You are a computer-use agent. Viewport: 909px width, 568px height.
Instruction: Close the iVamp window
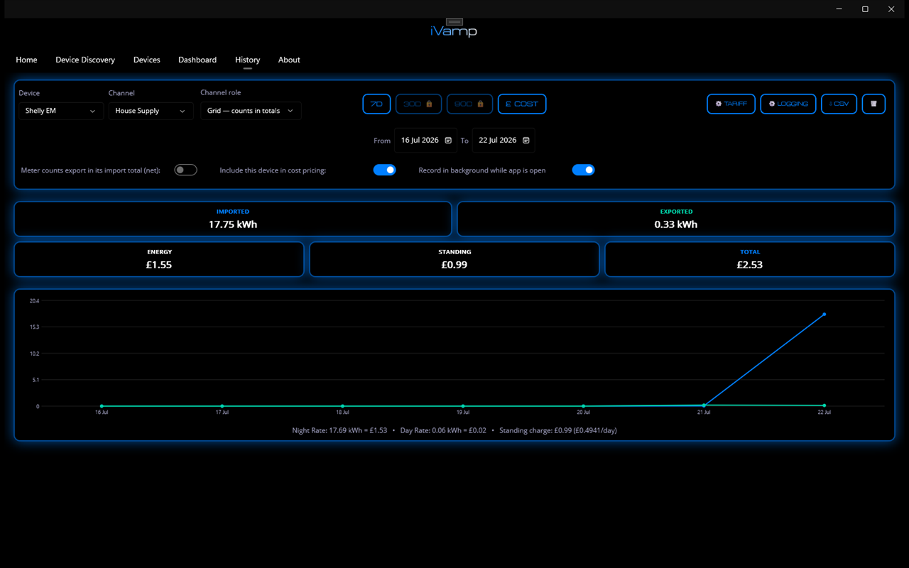pyautogui.click(x=891, y=9)
